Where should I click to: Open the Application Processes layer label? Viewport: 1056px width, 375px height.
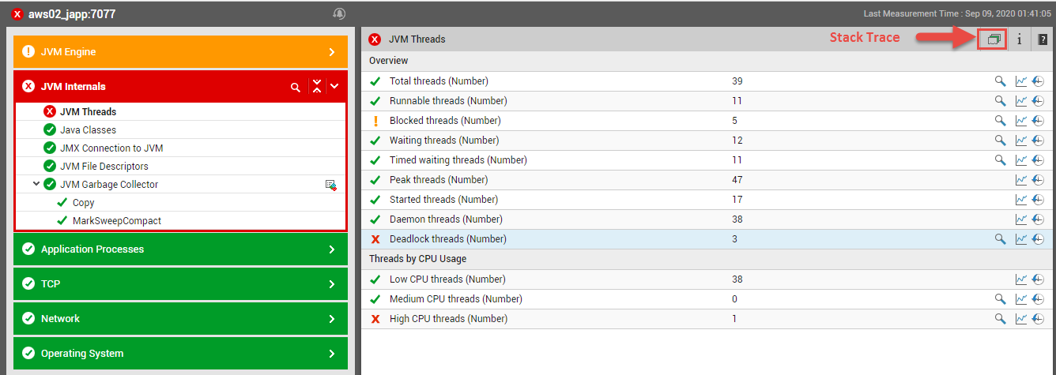[92, 249]
